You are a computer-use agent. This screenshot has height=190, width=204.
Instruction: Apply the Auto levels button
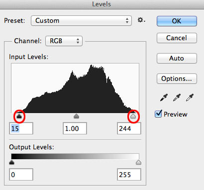pyautogui.click(x=177, y=58)
